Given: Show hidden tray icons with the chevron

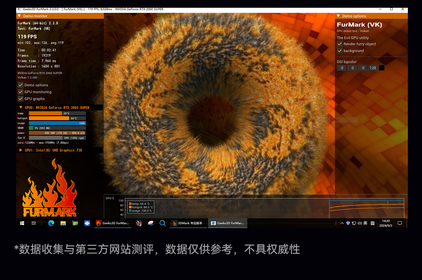Looking at the screenshot, I should point(342,223).
